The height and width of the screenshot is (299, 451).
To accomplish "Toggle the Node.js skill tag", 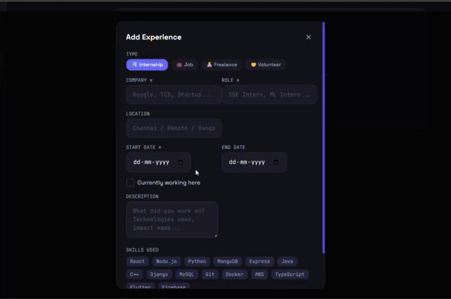I will tap(167, 262).
